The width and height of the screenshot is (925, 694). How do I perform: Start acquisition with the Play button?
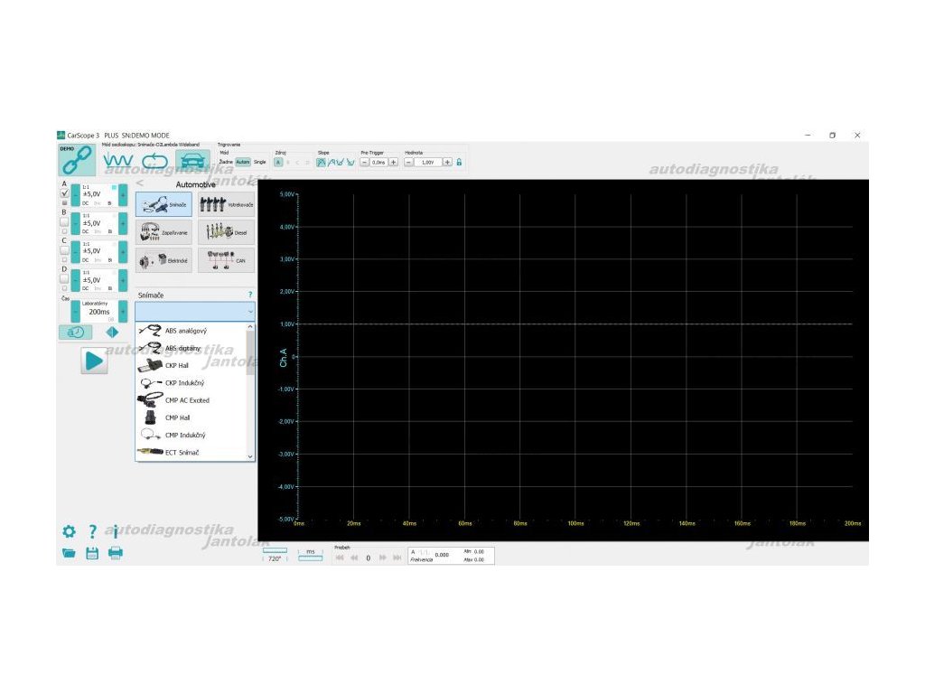(94, 361)
